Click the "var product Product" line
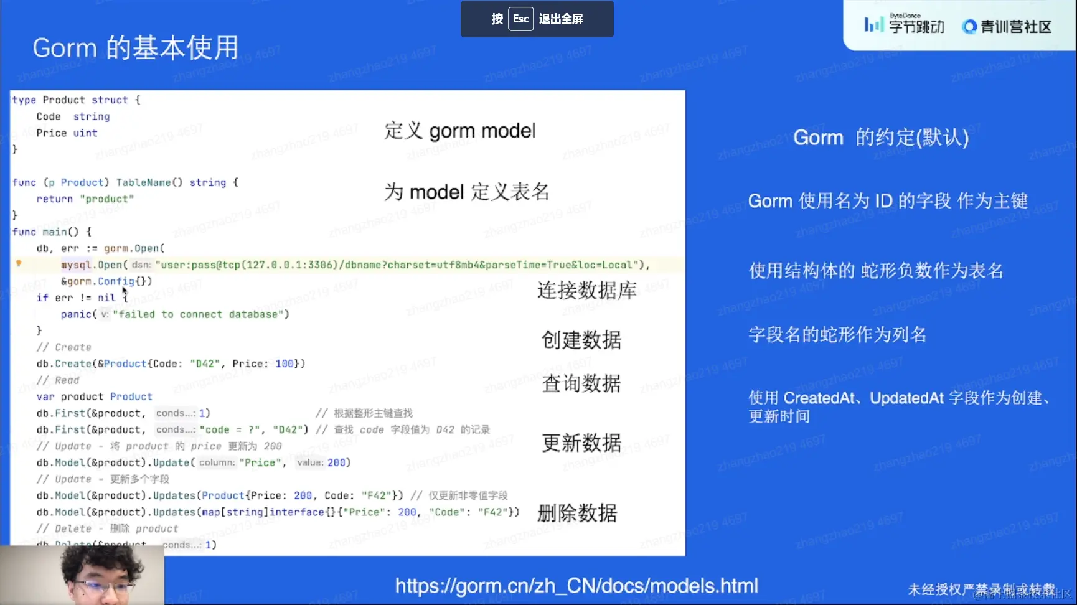Screen dimensions: 1077x605 click(x=94, y=396)
